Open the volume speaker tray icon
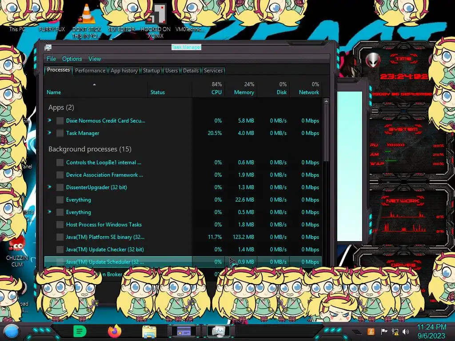Viewport: 455px width, 341px height. pyautogui.click(x=406, y=331)
